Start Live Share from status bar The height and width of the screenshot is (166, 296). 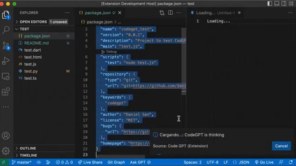point(90,162)
